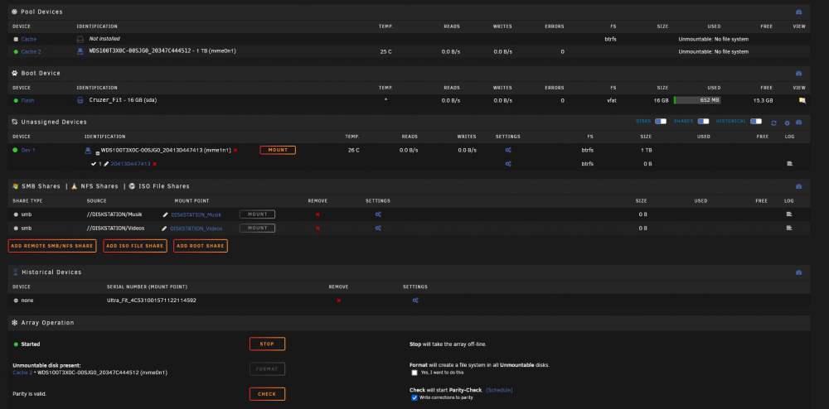Open the Cache device link
Screen dimensions: 829x409
pyautogui.click(x=28, y=39)
